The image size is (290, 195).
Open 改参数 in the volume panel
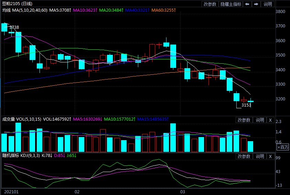click(244, 120)
